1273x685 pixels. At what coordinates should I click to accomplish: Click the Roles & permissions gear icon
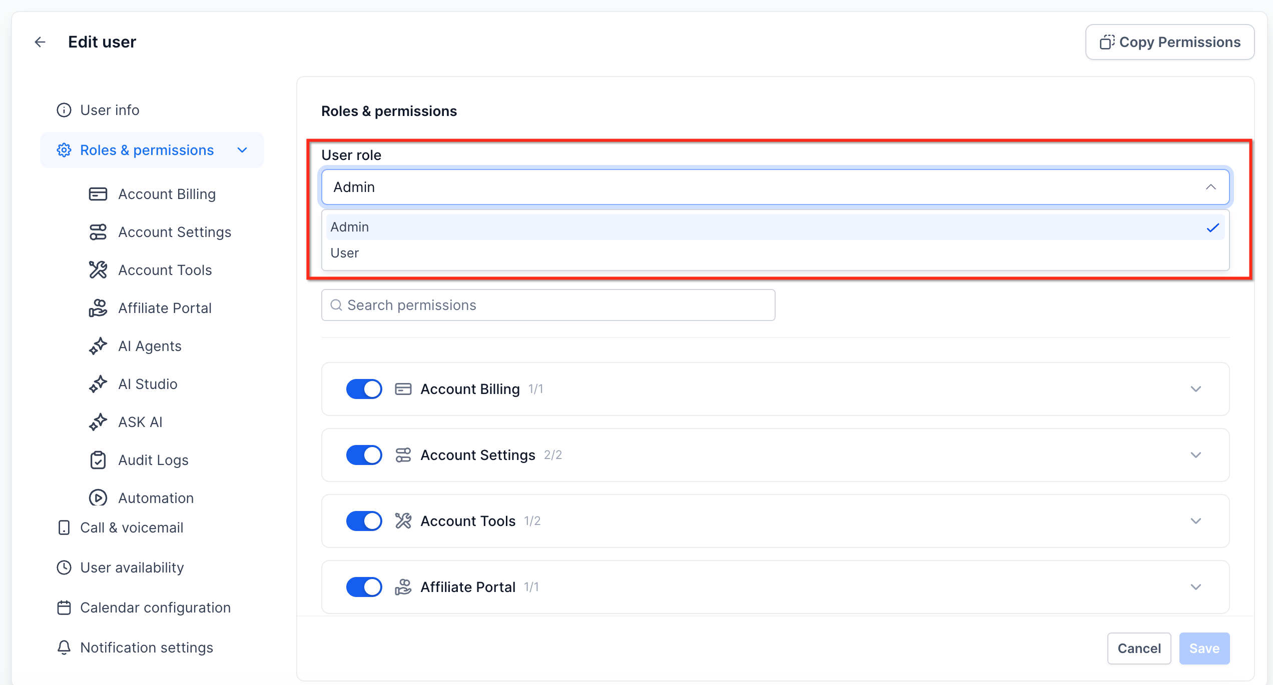coord(64,150)
